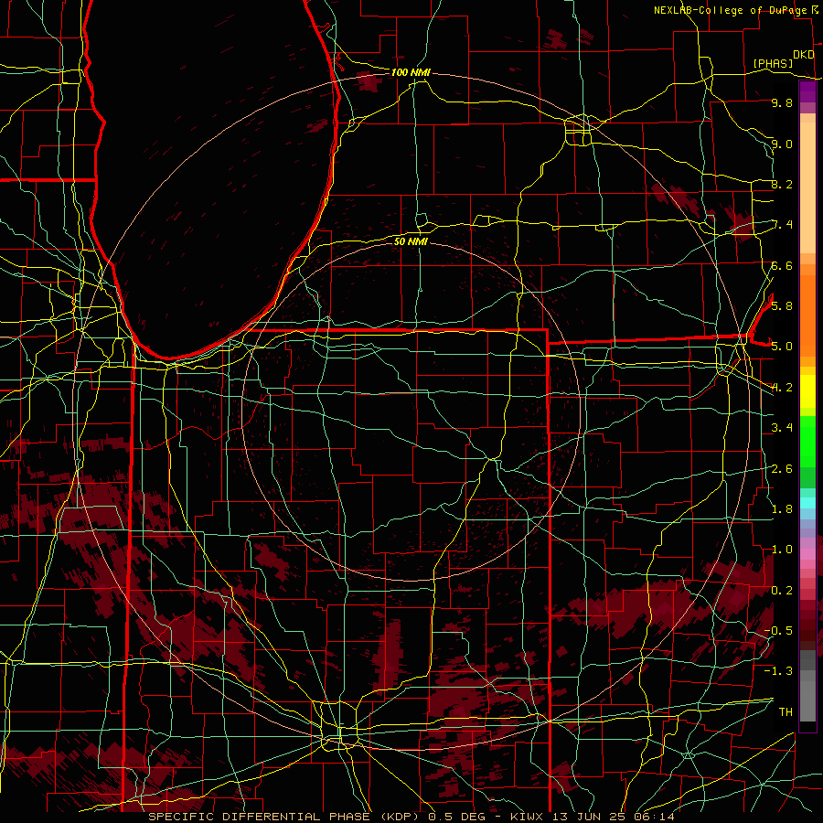The height and width of the screenshot is (823, 823).
Task: Pick the orange segment of the color scale
Action: pyautogui.click(x=807, y=315)
